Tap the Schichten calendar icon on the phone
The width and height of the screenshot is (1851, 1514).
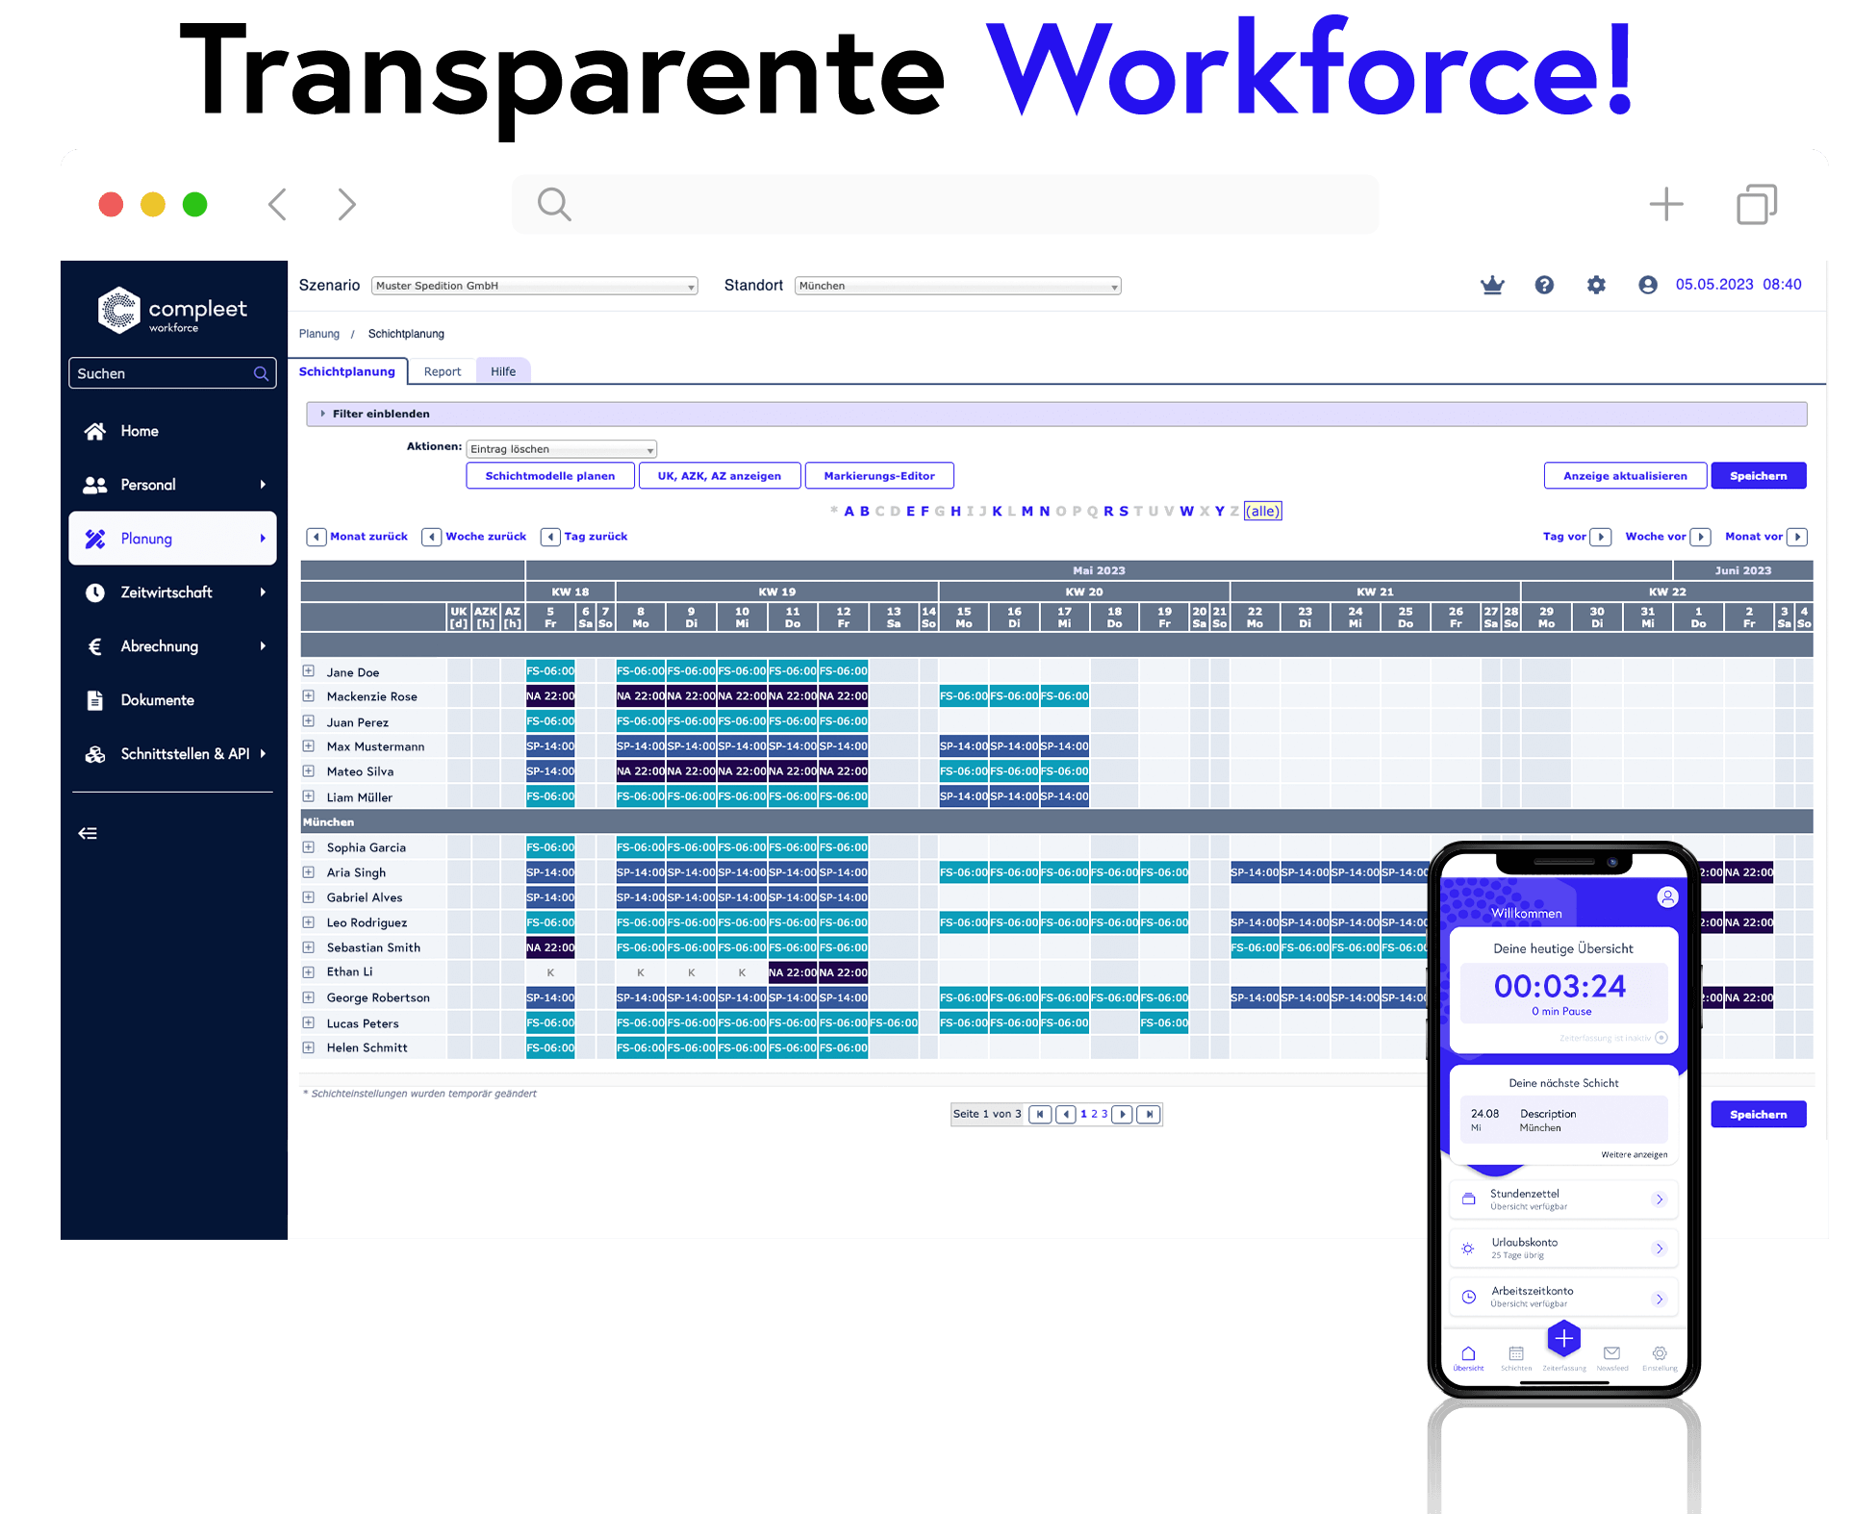[1516, 1354]
